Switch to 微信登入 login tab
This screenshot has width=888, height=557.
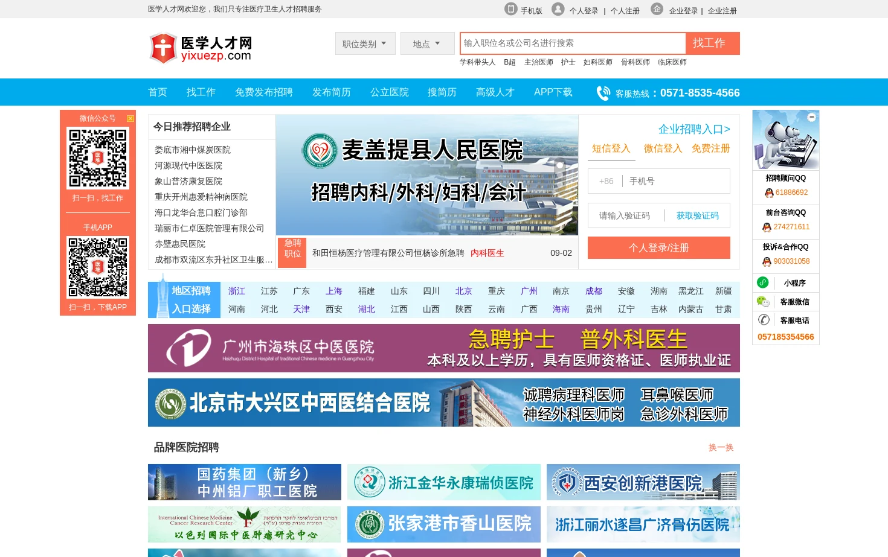coord(663,148)
